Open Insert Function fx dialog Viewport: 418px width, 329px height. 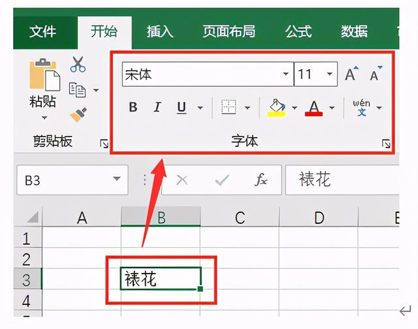click(261, 180)
